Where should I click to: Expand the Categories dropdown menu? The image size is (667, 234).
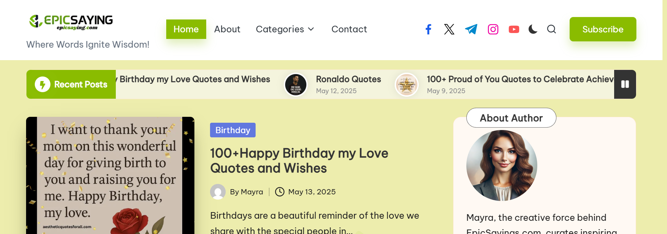pyautogui.click(x=285, y=29)
